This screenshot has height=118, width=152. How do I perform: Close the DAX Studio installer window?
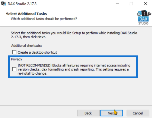(x=145, y=4)
